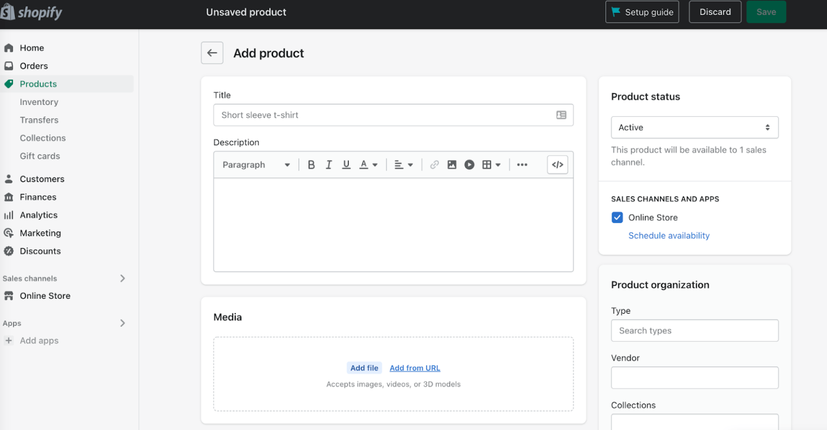The image size is (827, 430).
Task: Click the Schedule availability link
Action: [x=669, y=235]
